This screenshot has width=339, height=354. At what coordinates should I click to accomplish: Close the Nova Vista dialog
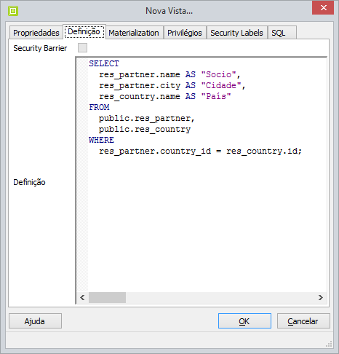coord(324,8)
